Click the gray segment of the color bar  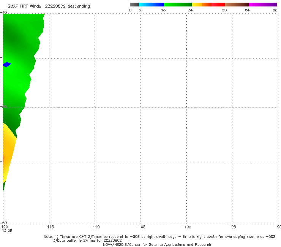134,5
